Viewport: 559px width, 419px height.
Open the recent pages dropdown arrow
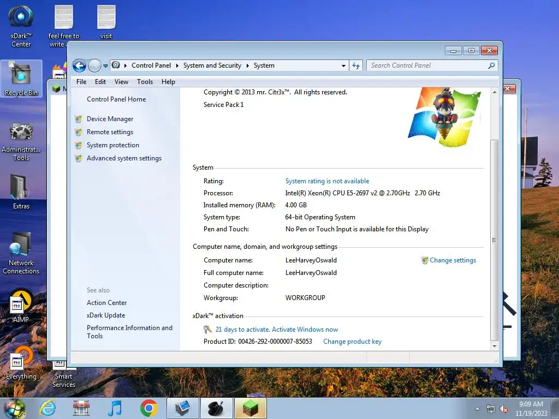click(x=105, y=66)
